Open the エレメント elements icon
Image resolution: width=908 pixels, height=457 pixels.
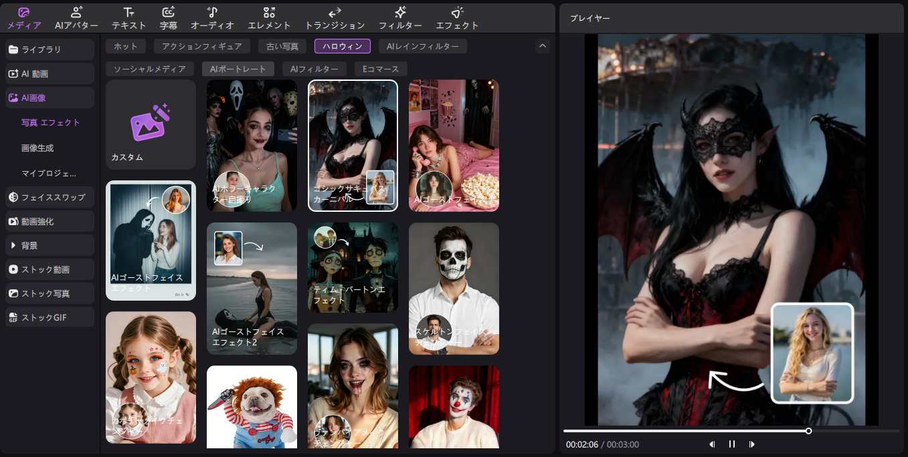[x=269, y=12]
